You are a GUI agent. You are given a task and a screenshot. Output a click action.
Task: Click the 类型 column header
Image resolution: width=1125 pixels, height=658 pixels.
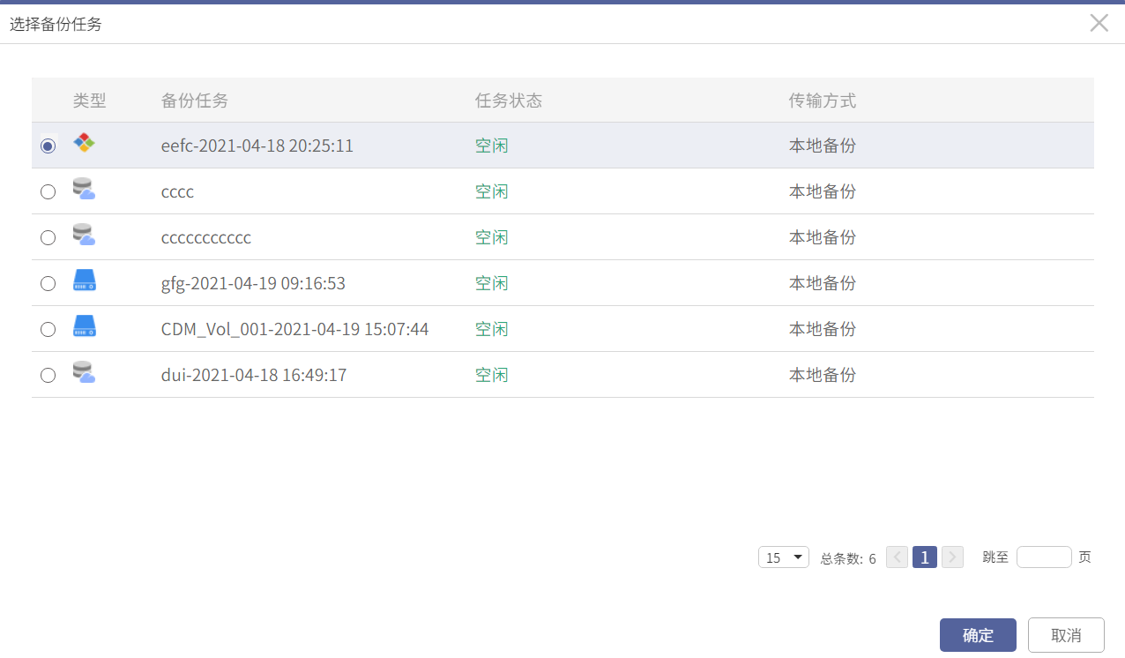tap(89, 101)
